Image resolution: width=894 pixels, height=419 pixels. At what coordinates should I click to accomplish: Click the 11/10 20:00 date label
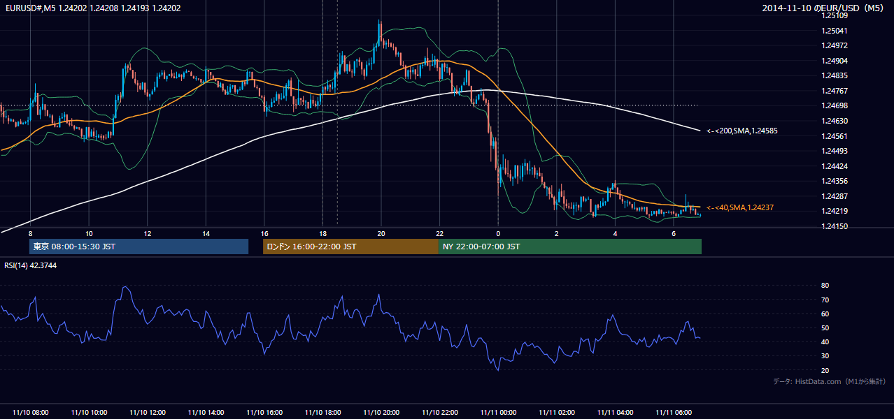[381, 413]
